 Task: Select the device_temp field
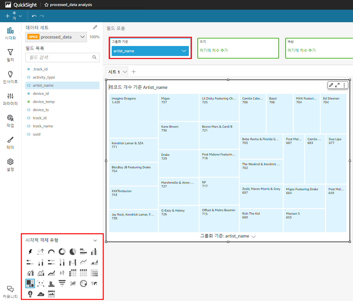[62, 102]
